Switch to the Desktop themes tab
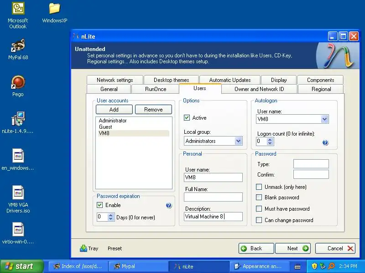This screenshot has width=365, height=273. pos(172,80)
